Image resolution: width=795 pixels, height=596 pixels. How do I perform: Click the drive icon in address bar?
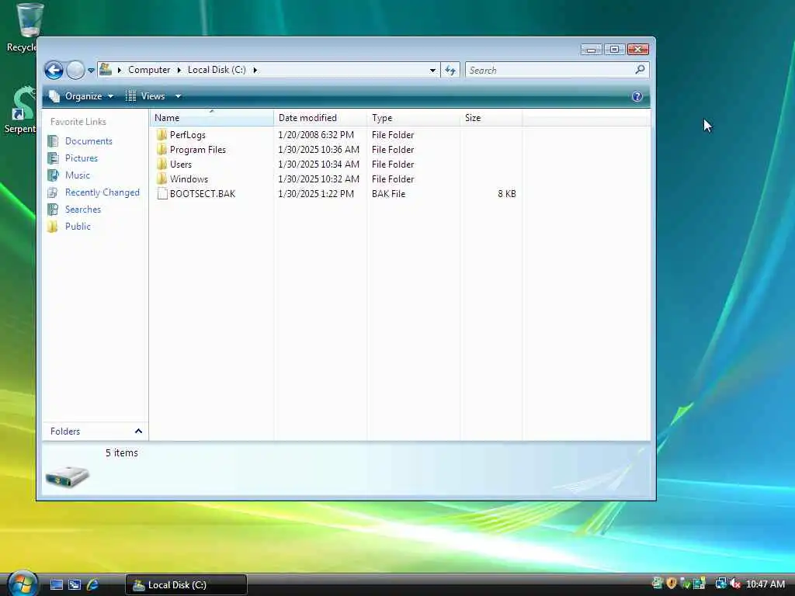(106, 69)
